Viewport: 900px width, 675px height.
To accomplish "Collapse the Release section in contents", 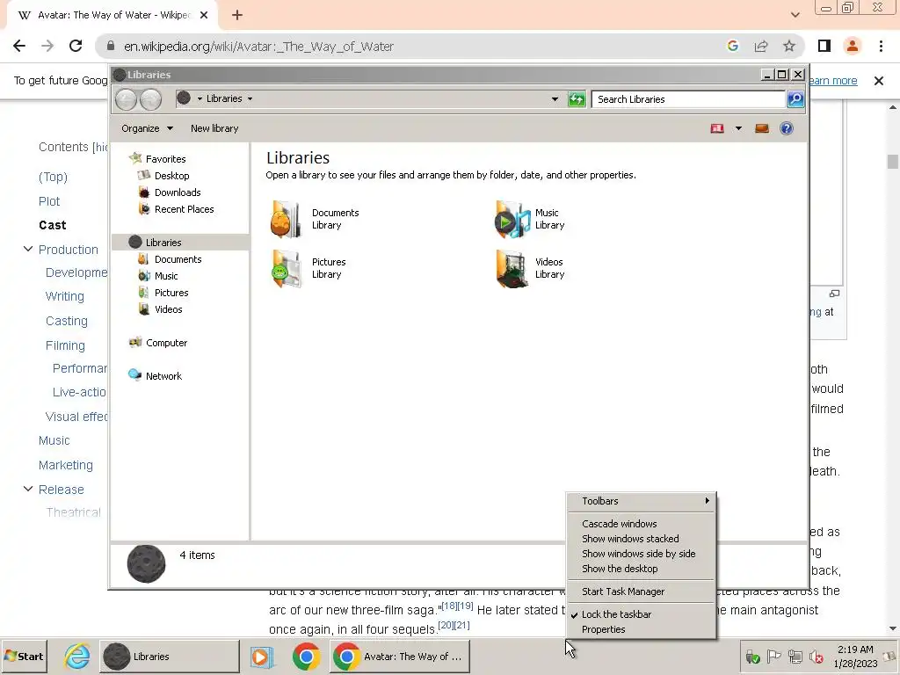I will click(x=27, y=489).
